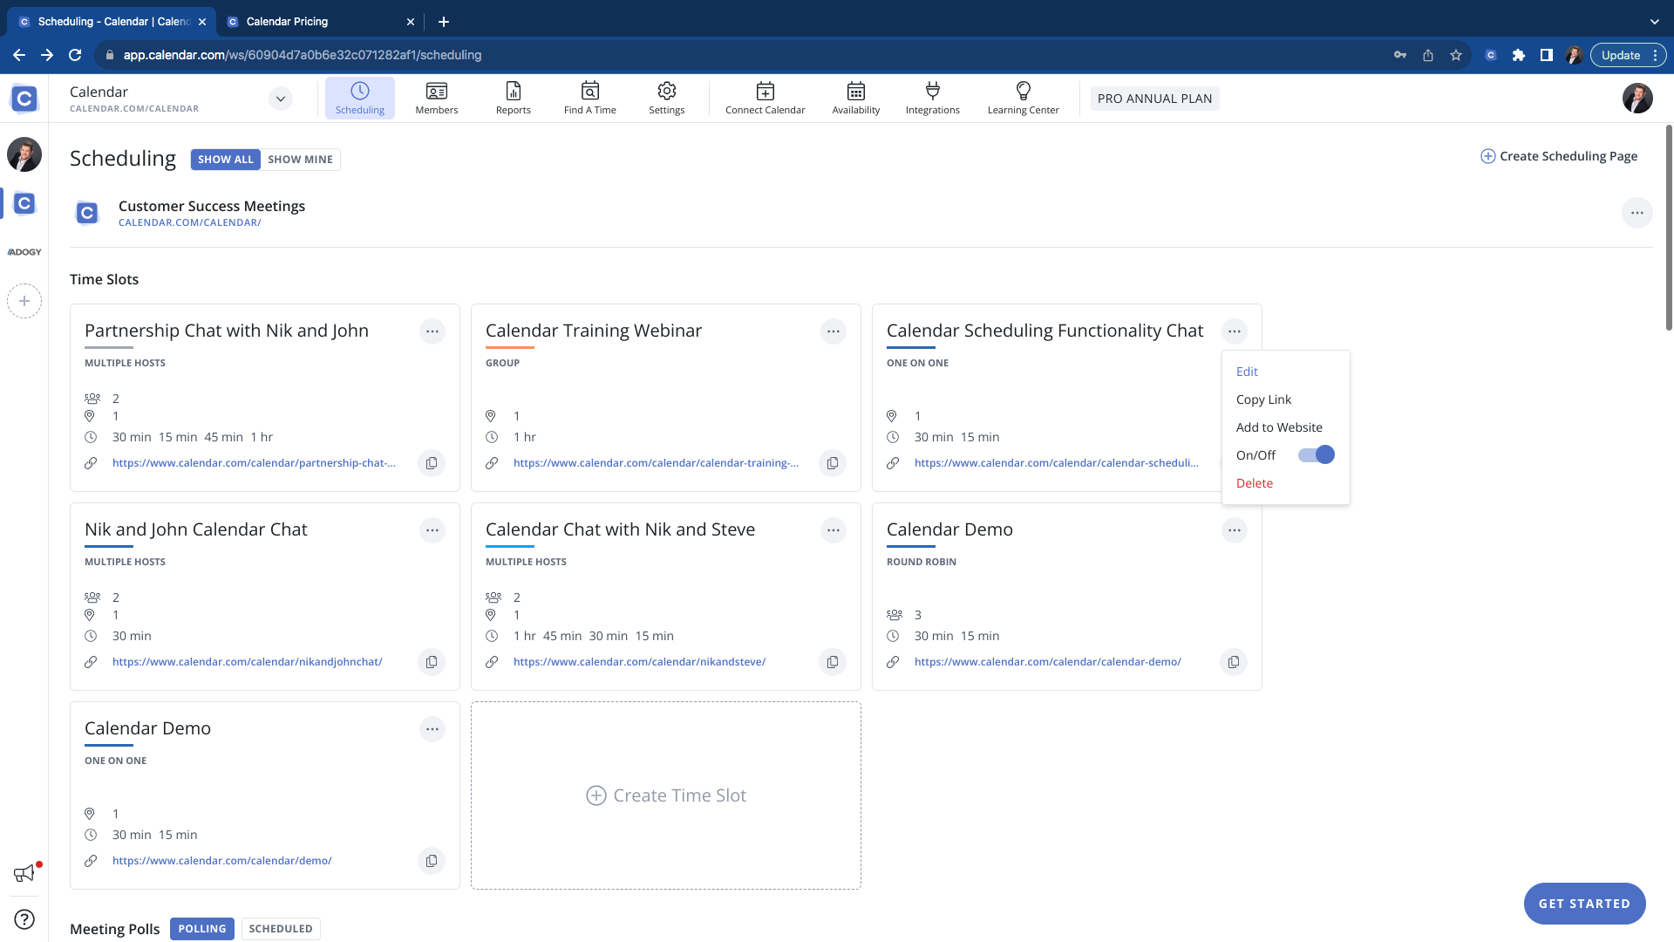Select the SHOW ALL filter
1674x942 pixels.
tap(226, 160)
